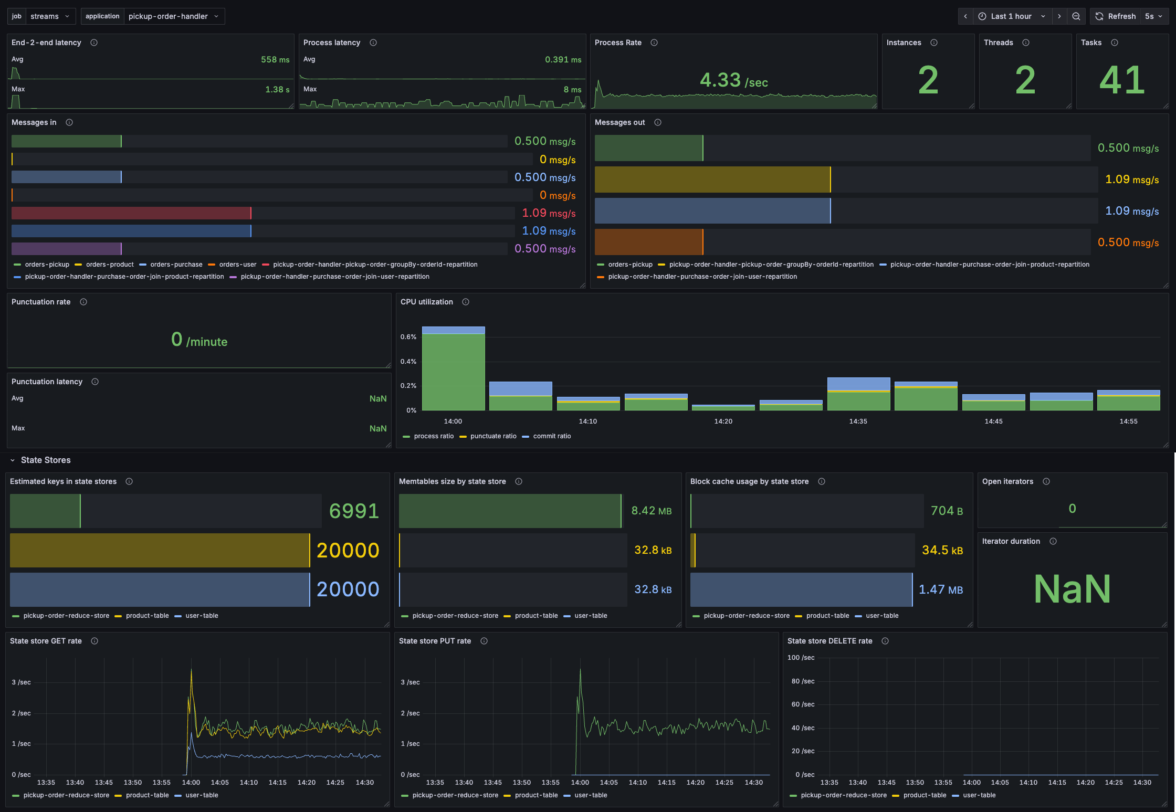Click info icon beside Process Rate title
1176x812 pixels.
pyautogui.click(x=654, y=43)
